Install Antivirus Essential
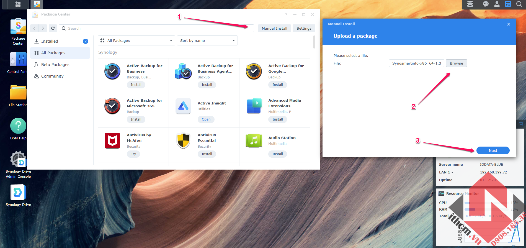526x248 pixels. coord(207,154)
